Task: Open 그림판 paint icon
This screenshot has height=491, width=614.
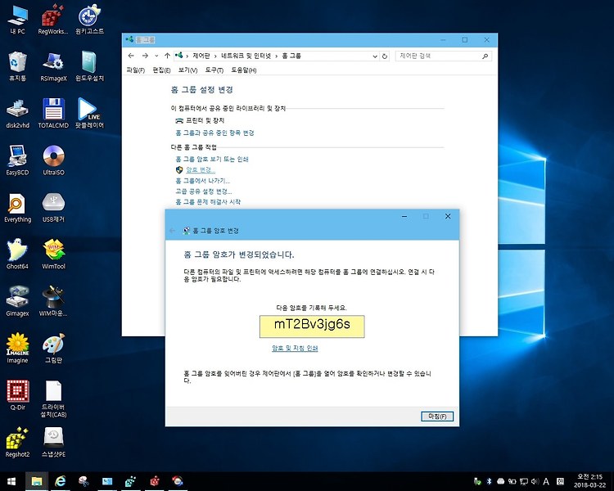Action: pyautogui.click(x=54, y=349)
